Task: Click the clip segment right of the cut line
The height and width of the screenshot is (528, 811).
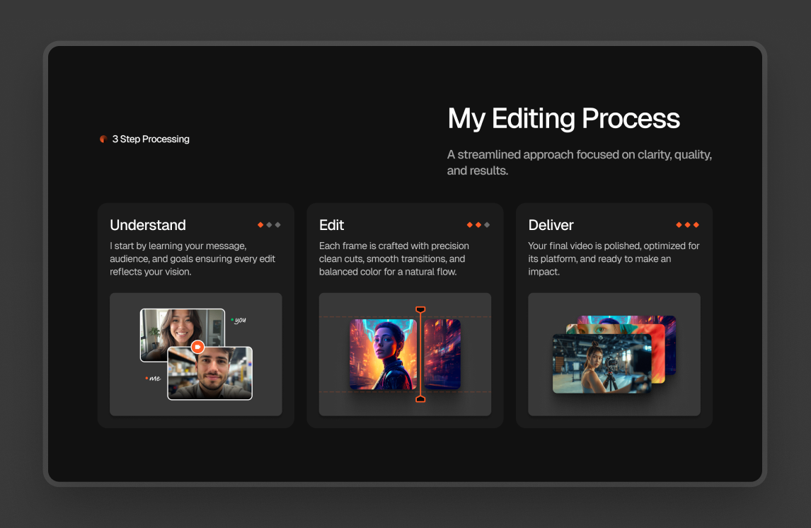Action: [x=443, y=354]
